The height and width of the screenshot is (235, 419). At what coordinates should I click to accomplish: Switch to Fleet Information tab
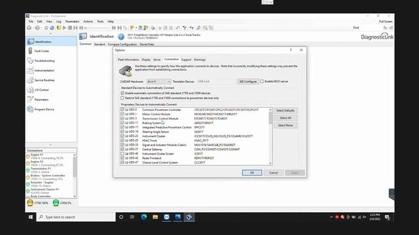[x=128, y=59]
